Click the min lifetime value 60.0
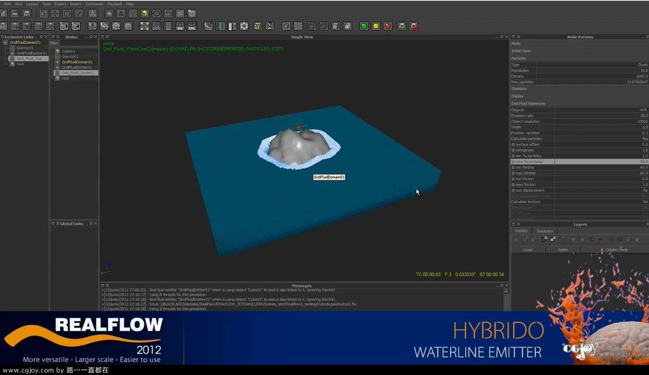The height and width of the screenshot is (375, 649). [x=601, y=167]
